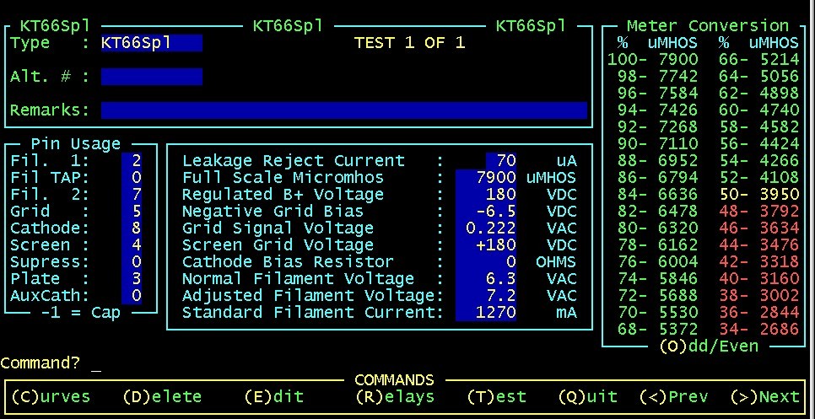Click the empty Alt. # field

pos(152,77)
